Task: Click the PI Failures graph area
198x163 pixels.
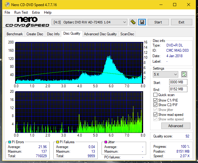Action: pyautogui.click(x=79, y=112)
